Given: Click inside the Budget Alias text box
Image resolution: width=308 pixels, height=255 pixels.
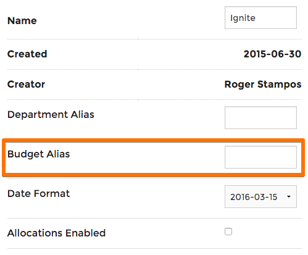Looking at the screenshot, I should point(260,157).
